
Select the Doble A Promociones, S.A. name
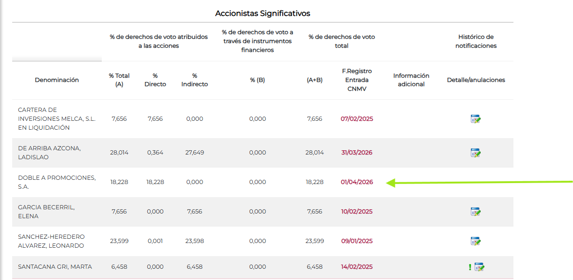pyautogui.click(x=57, y=182)
